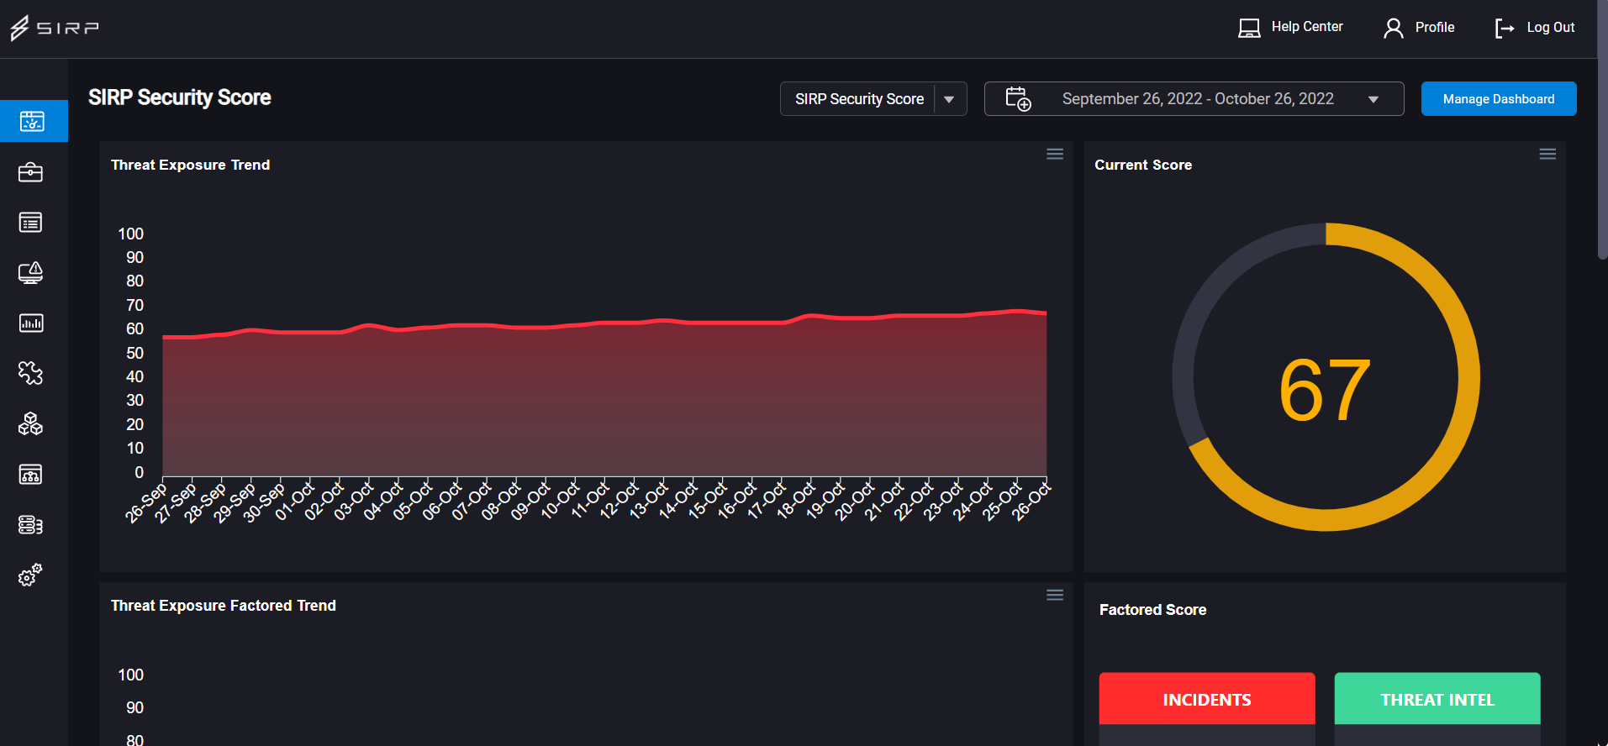Open the SIRP Security Score selector
This screenshot has height=746, width=1608.
point(873,99)
